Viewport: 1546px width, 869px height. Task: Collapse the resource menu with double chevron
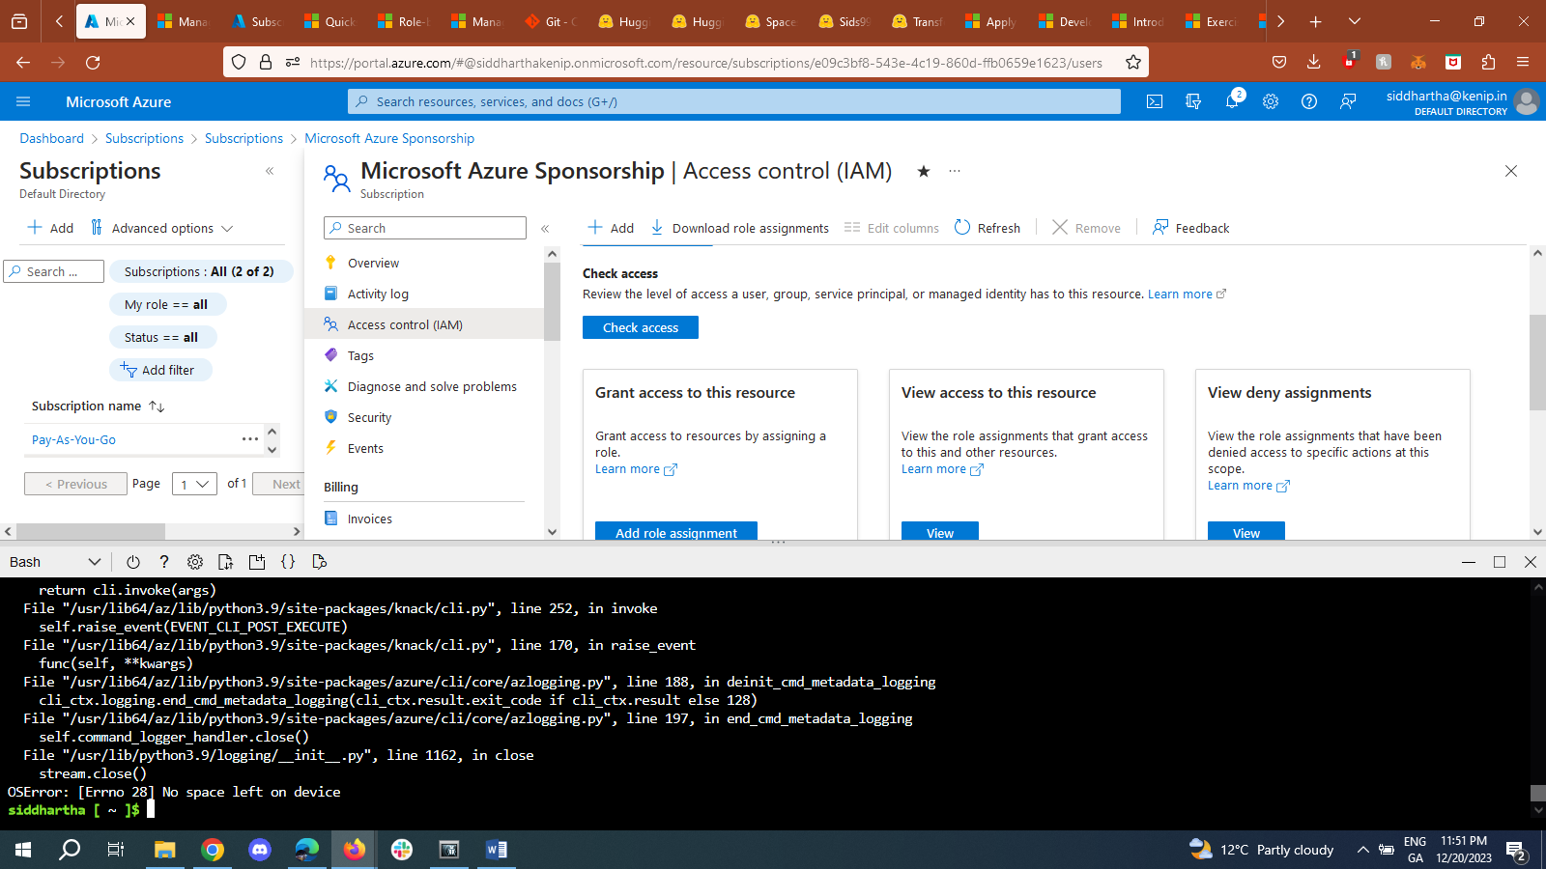pyautogui.click(x=545, y=229)
